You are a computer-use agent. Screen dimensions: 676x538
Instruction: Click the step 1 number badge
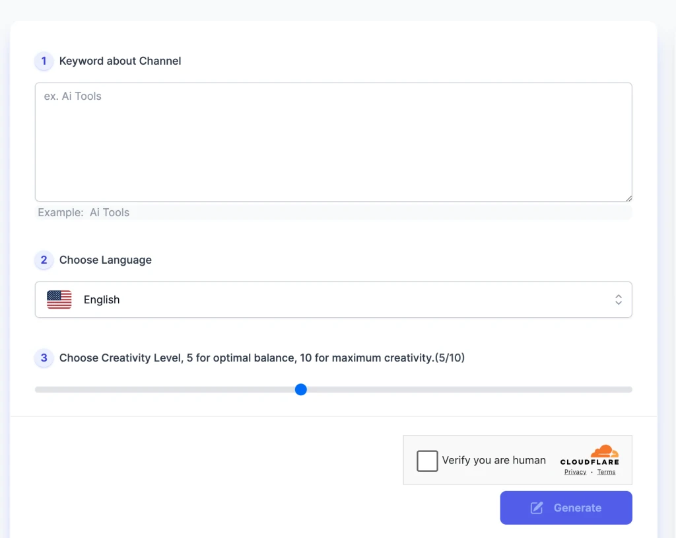coord(44,61)
